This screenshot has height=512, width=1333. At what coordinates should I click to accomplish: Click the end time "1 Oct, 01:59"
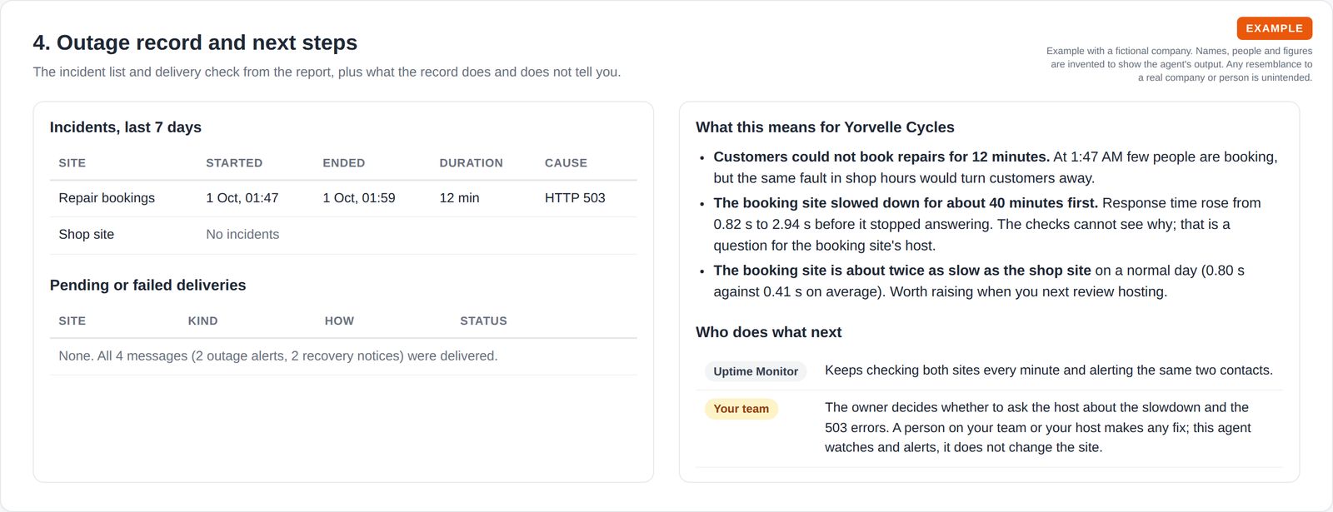359,198
